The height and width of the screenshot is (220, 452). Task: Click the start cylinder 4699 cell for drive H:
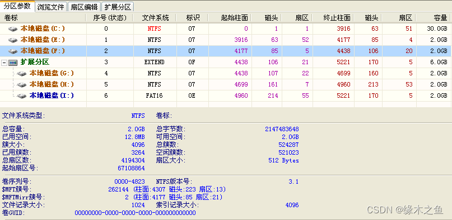click(x=241, y=84)
